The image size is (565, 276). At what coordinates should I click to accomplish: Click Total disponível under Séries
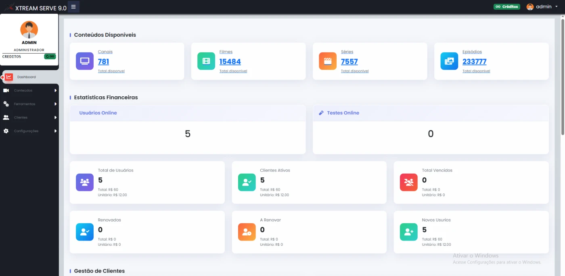355,71
